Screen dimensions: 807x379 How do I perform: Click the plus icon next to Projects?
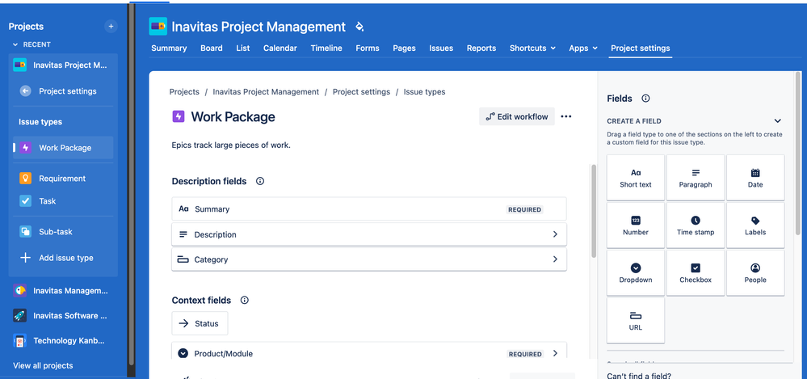tap(111, 26)
